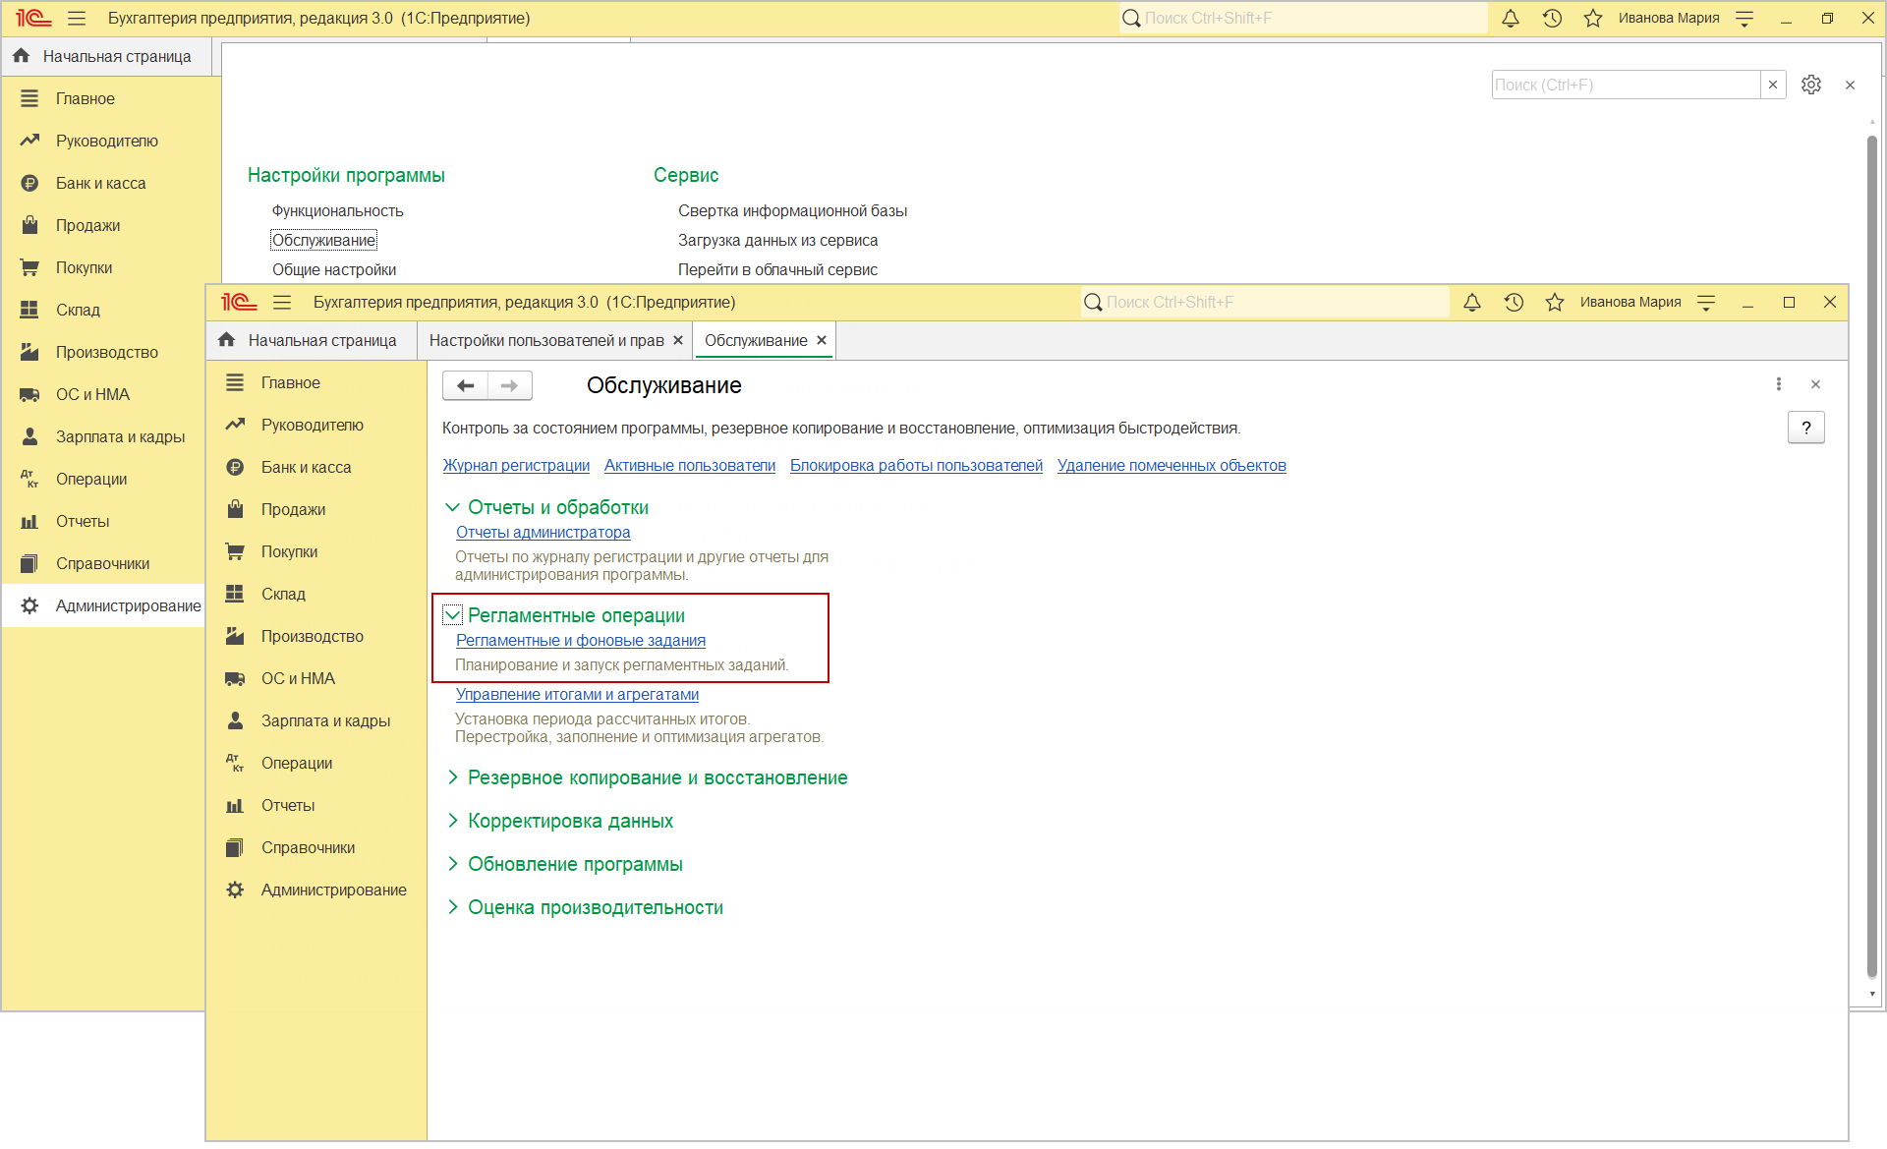Expand Обновление программы group

click(452, 864)
